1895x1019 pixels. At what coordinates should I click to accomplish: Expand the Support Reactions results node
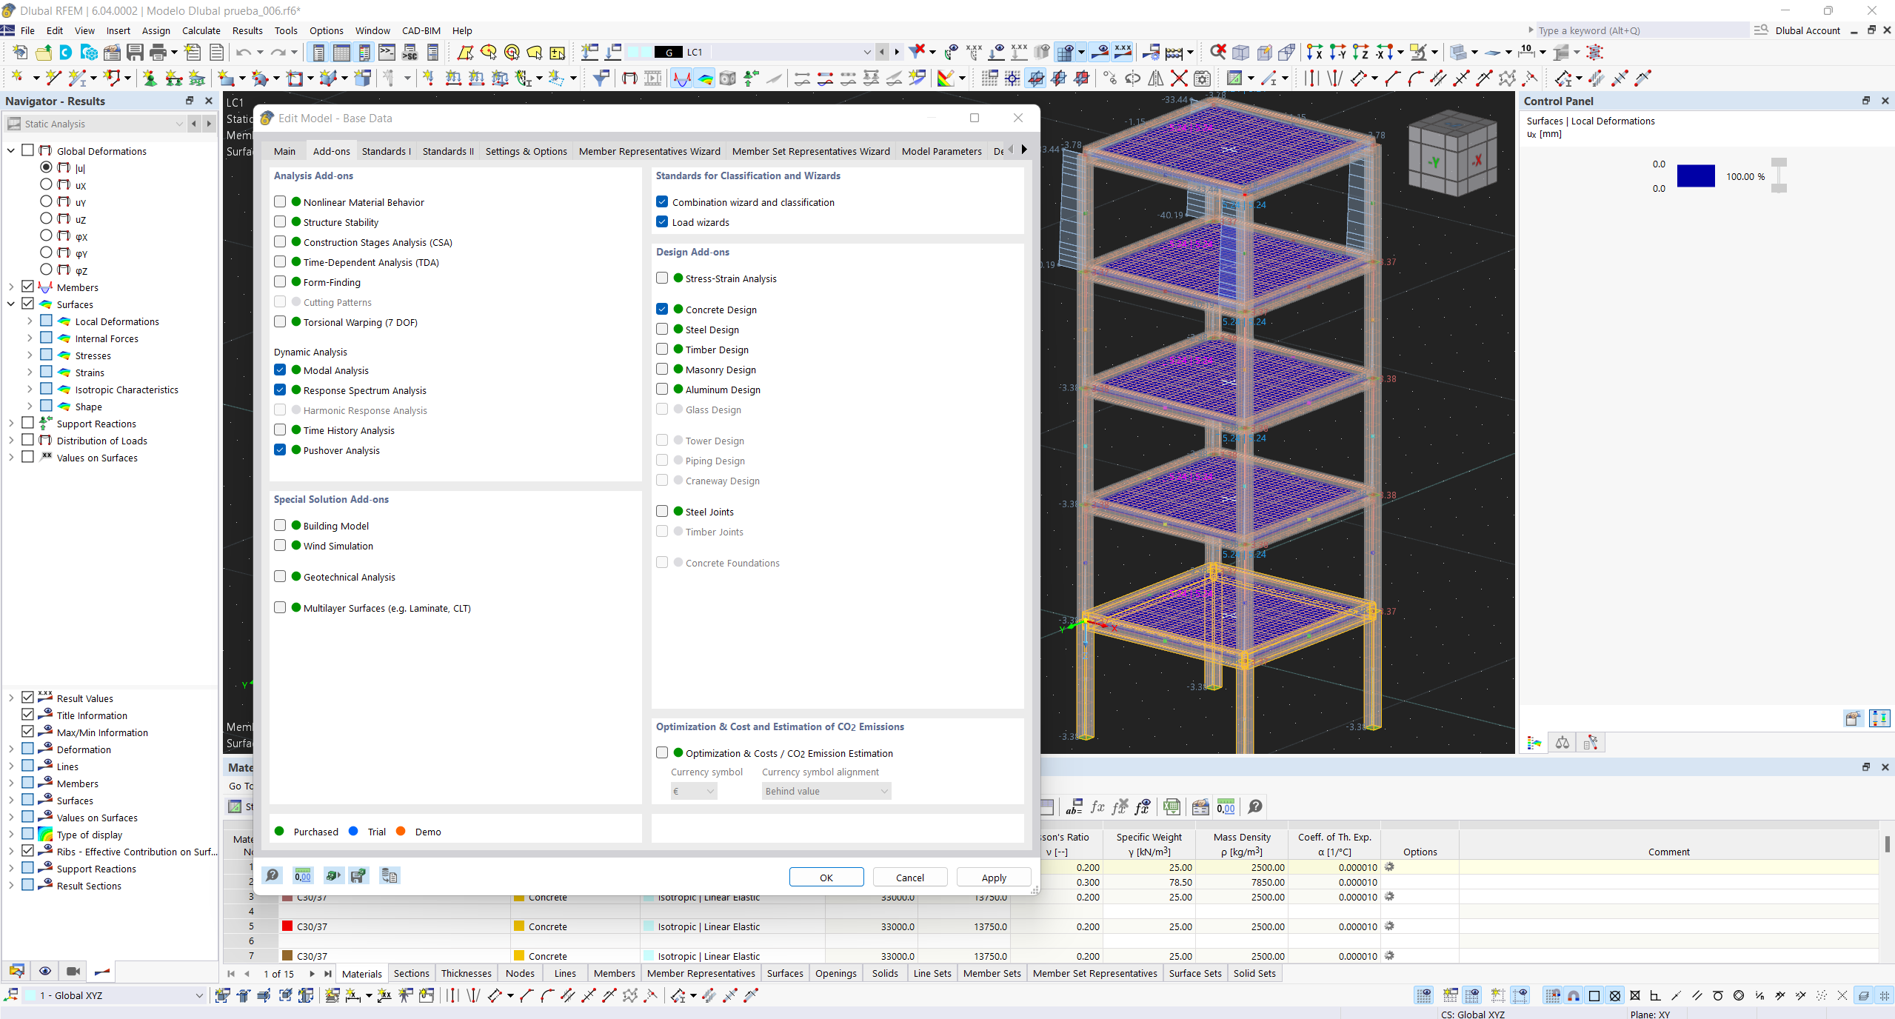[11, 423]
